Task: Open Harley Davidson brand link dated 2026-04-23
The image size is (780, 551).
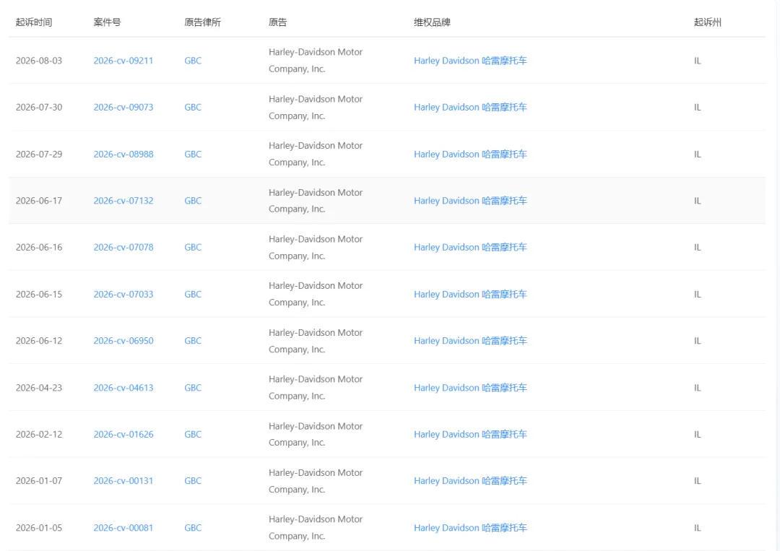Action: pyautogui.click(x=470, y=388)
